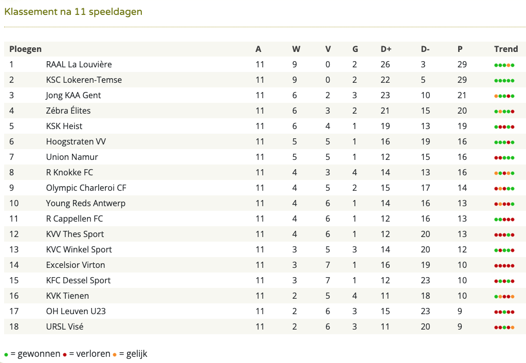The width and height of the screenshot is (526, 363).
Task: Open the Zébra Élites team name
Action: pyautogui.click(x=68, y=111)
